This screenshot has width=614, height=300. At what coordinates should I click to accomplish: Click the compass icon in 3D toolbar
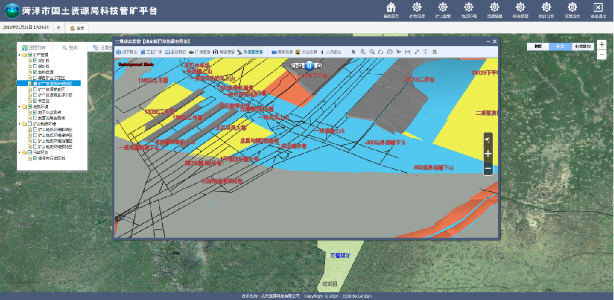(390, 51)
